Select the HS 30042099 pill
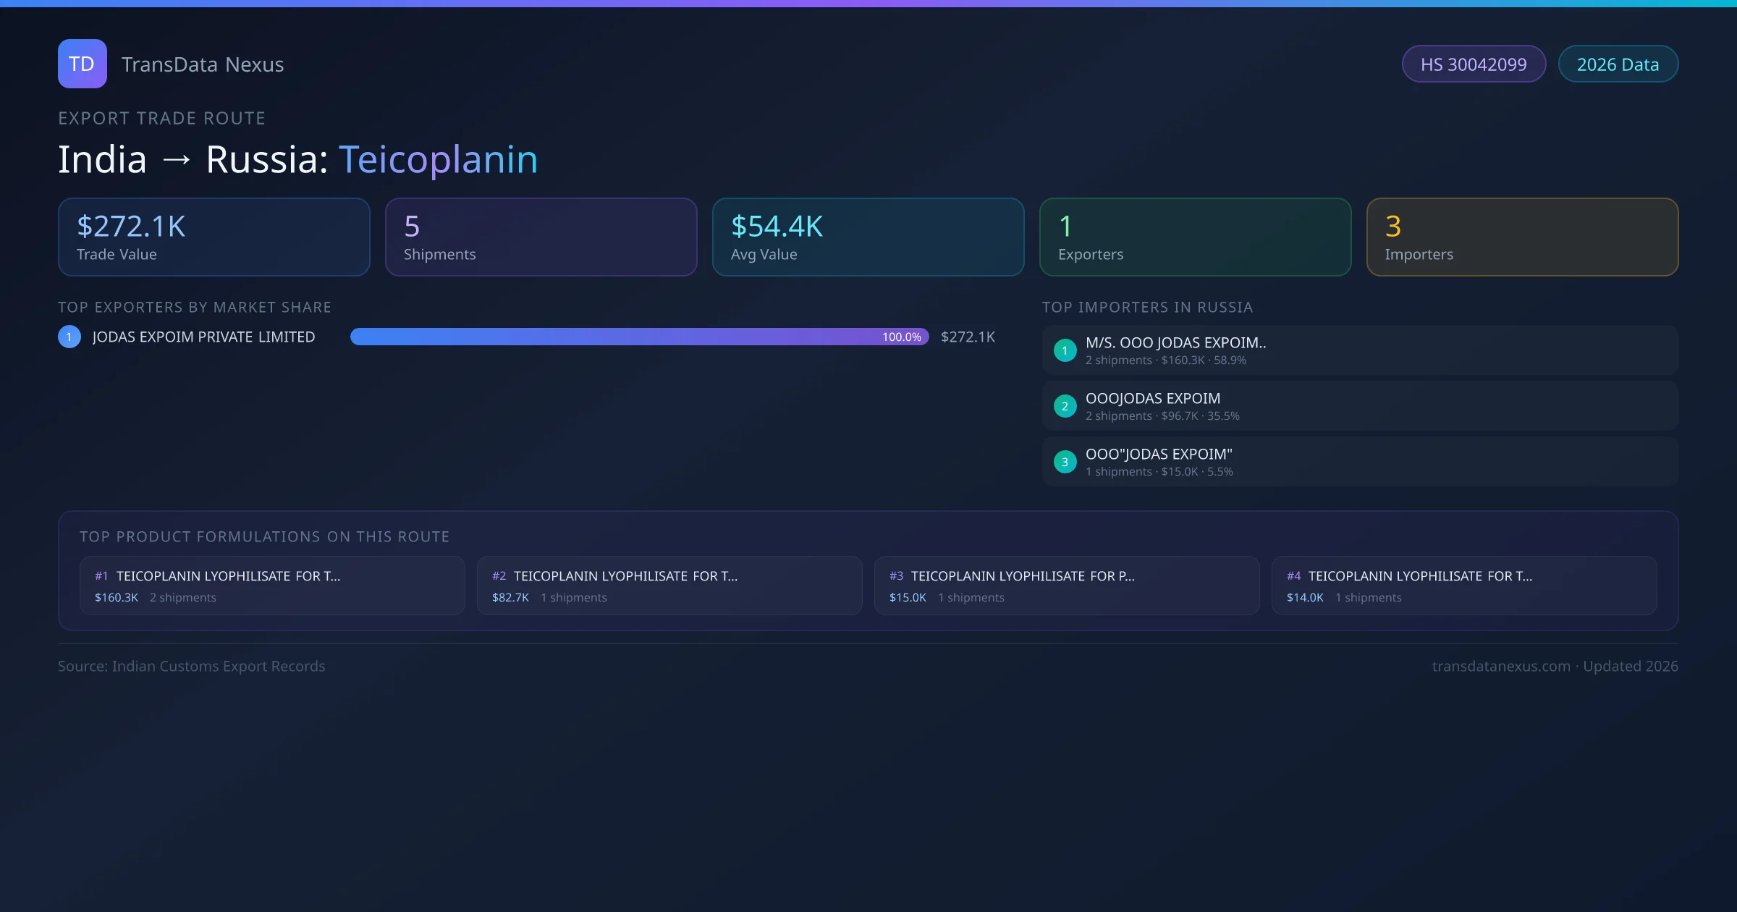Image resolution: width=1737 pixels, height=912 pixels. (x=1473, y=64)
